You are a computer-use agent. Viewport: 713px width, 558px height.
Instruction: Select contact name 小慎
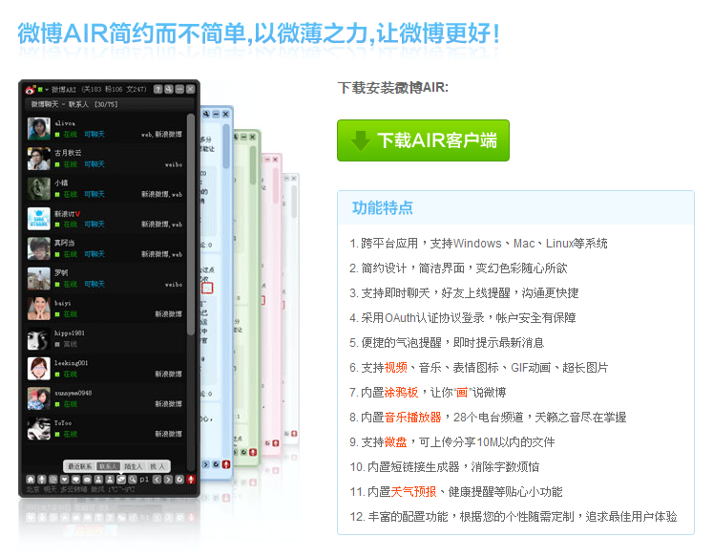pos(61,182)
